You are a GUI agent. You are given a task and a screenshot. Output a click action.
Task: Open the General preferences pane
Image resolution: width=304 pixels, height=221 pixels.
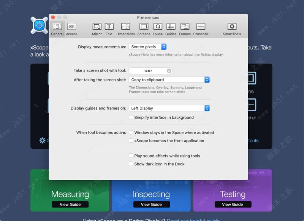[57, 29]
